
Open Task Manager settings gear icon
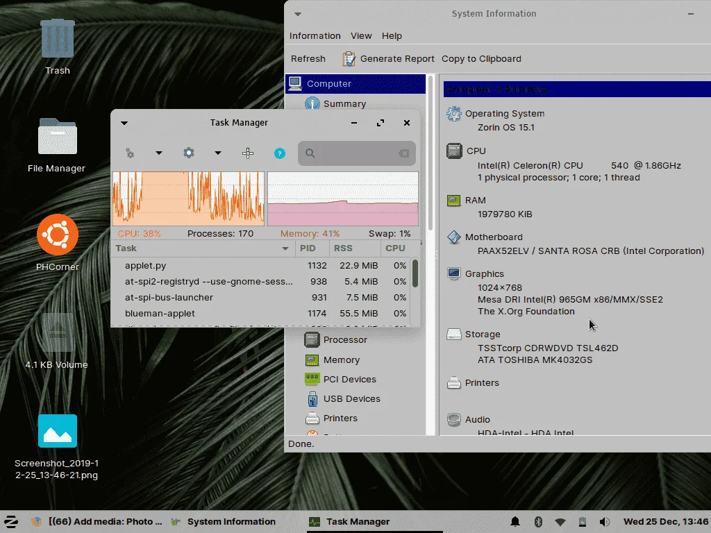coord(189,153)
